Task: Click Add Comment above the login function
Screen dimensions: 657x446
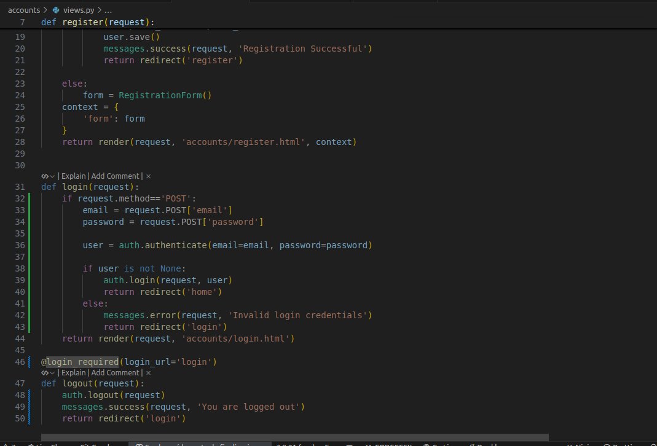Action: [115, 176]
